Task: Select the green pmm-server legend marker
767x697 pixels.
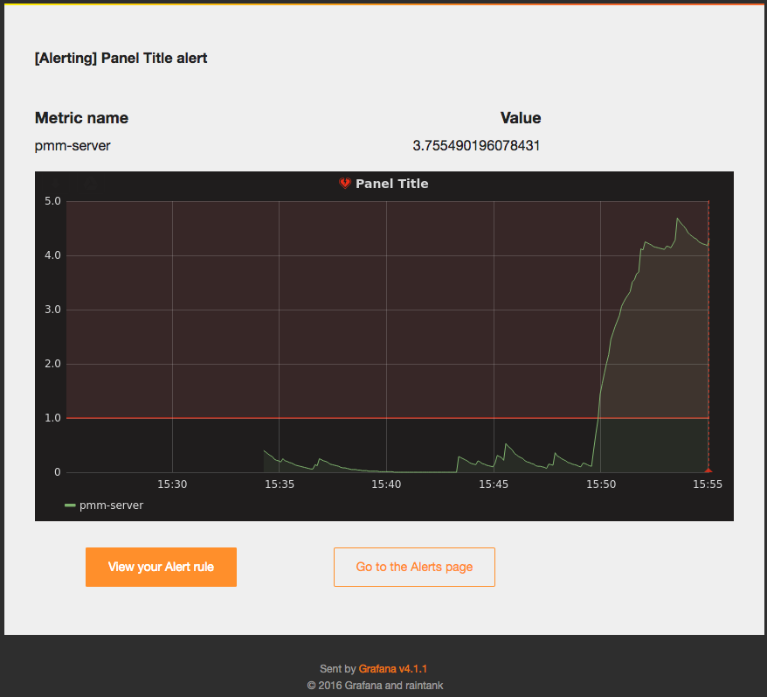Action: [69, 505]
